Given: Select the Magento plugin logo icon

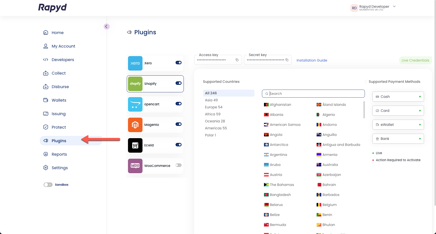Looking at the screenshot, I should (x=135, y=125).
